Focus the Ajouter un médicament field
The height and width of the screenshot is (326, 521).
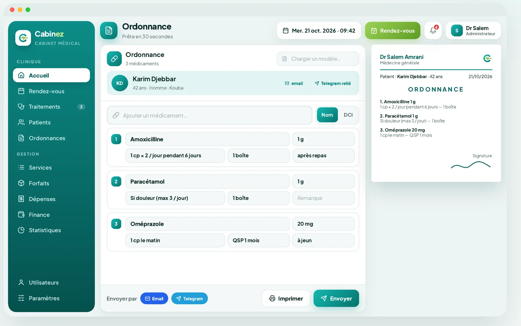(210, 115)
